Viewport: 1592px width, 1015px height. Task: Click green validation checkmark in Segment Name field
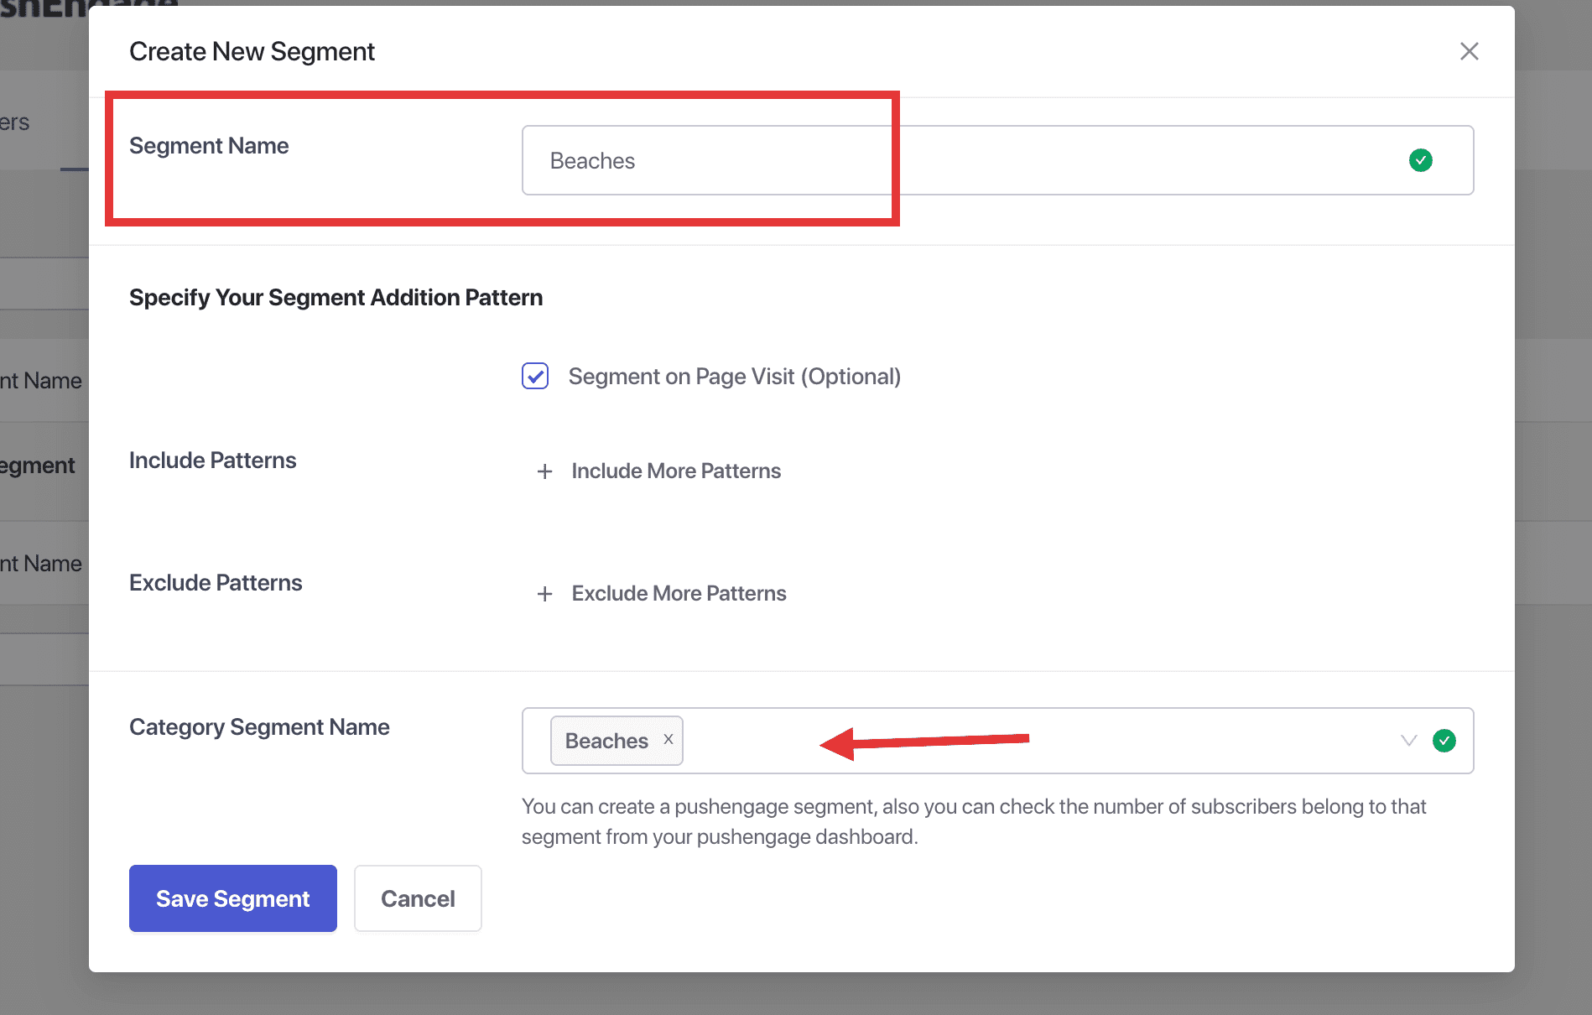1420,160
